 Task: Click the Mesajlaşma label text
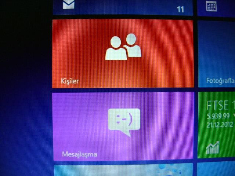(x=79, y=154)
